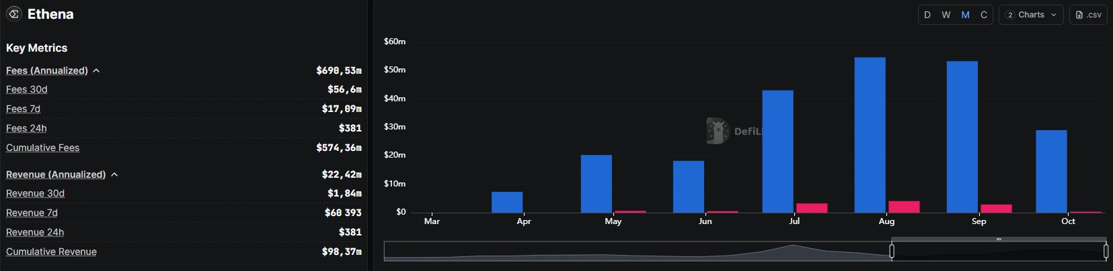The height and width of the screenshot is (271, 1113).
Task: Click the left handle of range slider
Action: 892,251
